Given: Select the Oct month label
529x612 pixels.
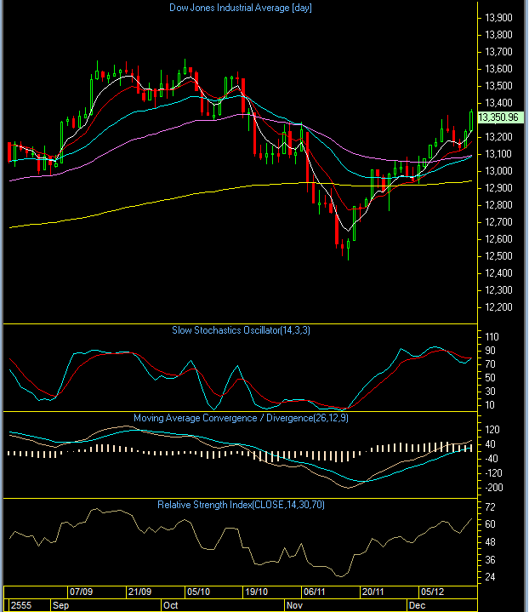Looking at the screenshot, I should pyautogui.click(x=171, y=605).
